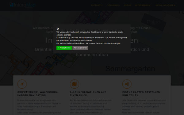This screenshot has width=184, height=115.
Task: Expand the Unternehmen menu
Action: [143, 5]
